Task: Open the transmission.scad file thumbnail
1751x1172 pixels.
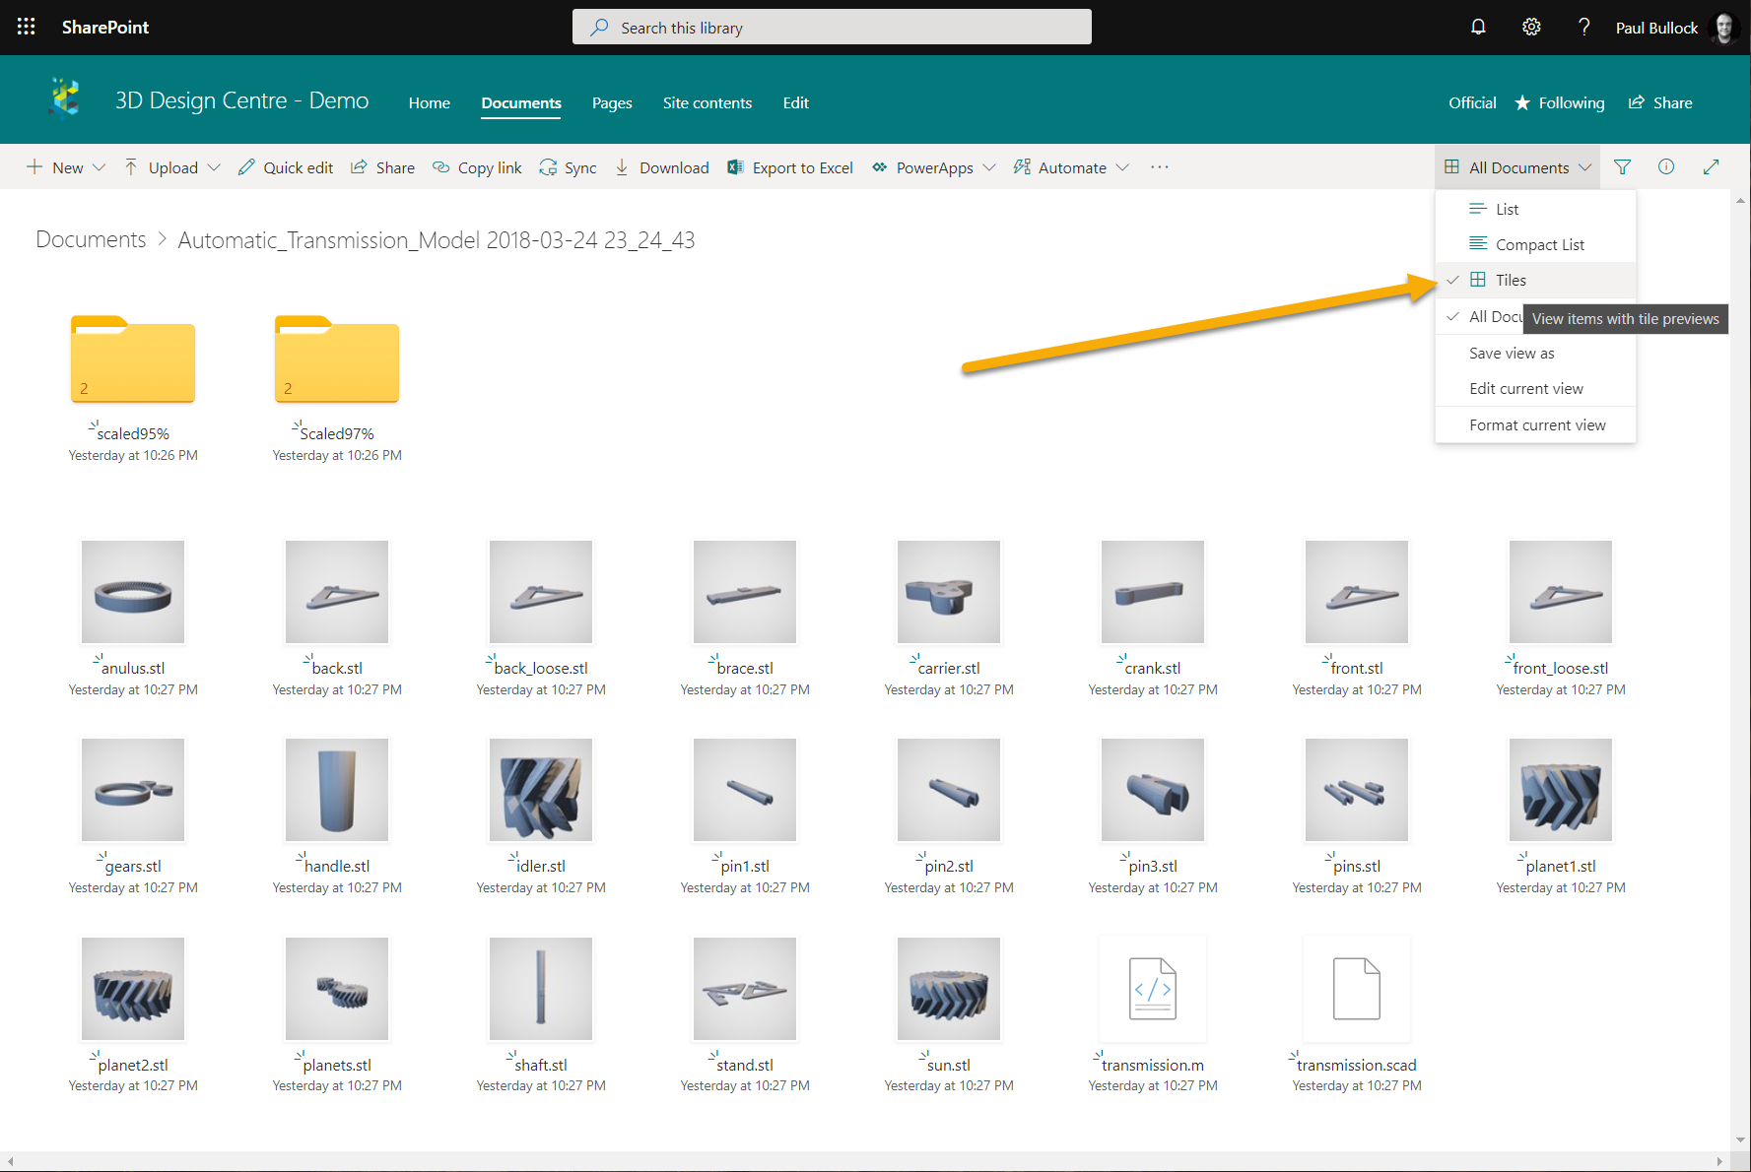Action: point(1356,989)
